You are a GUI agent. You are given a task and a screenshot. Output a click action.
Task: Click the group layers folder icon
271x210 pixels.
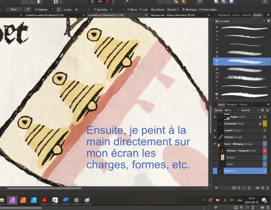[258, 188]
